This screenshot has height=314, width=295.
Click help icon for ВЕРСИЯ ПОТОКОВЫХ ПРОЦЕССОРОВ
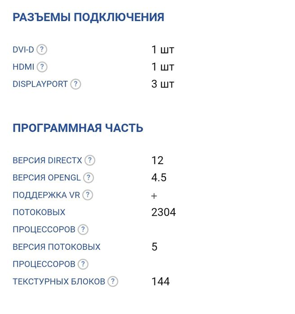(x=83, y=264)
